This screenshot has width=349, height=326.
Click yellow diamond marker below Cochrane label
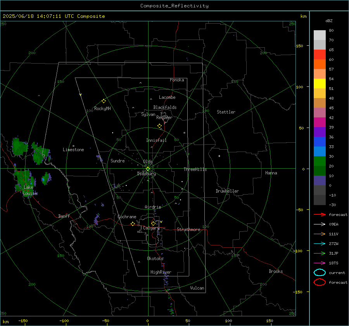coord(133,224)
